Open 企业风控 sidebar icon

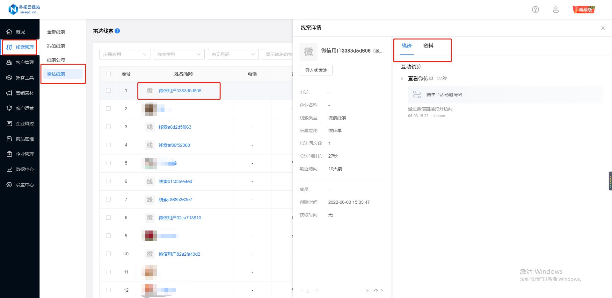(x=9, y=124)
